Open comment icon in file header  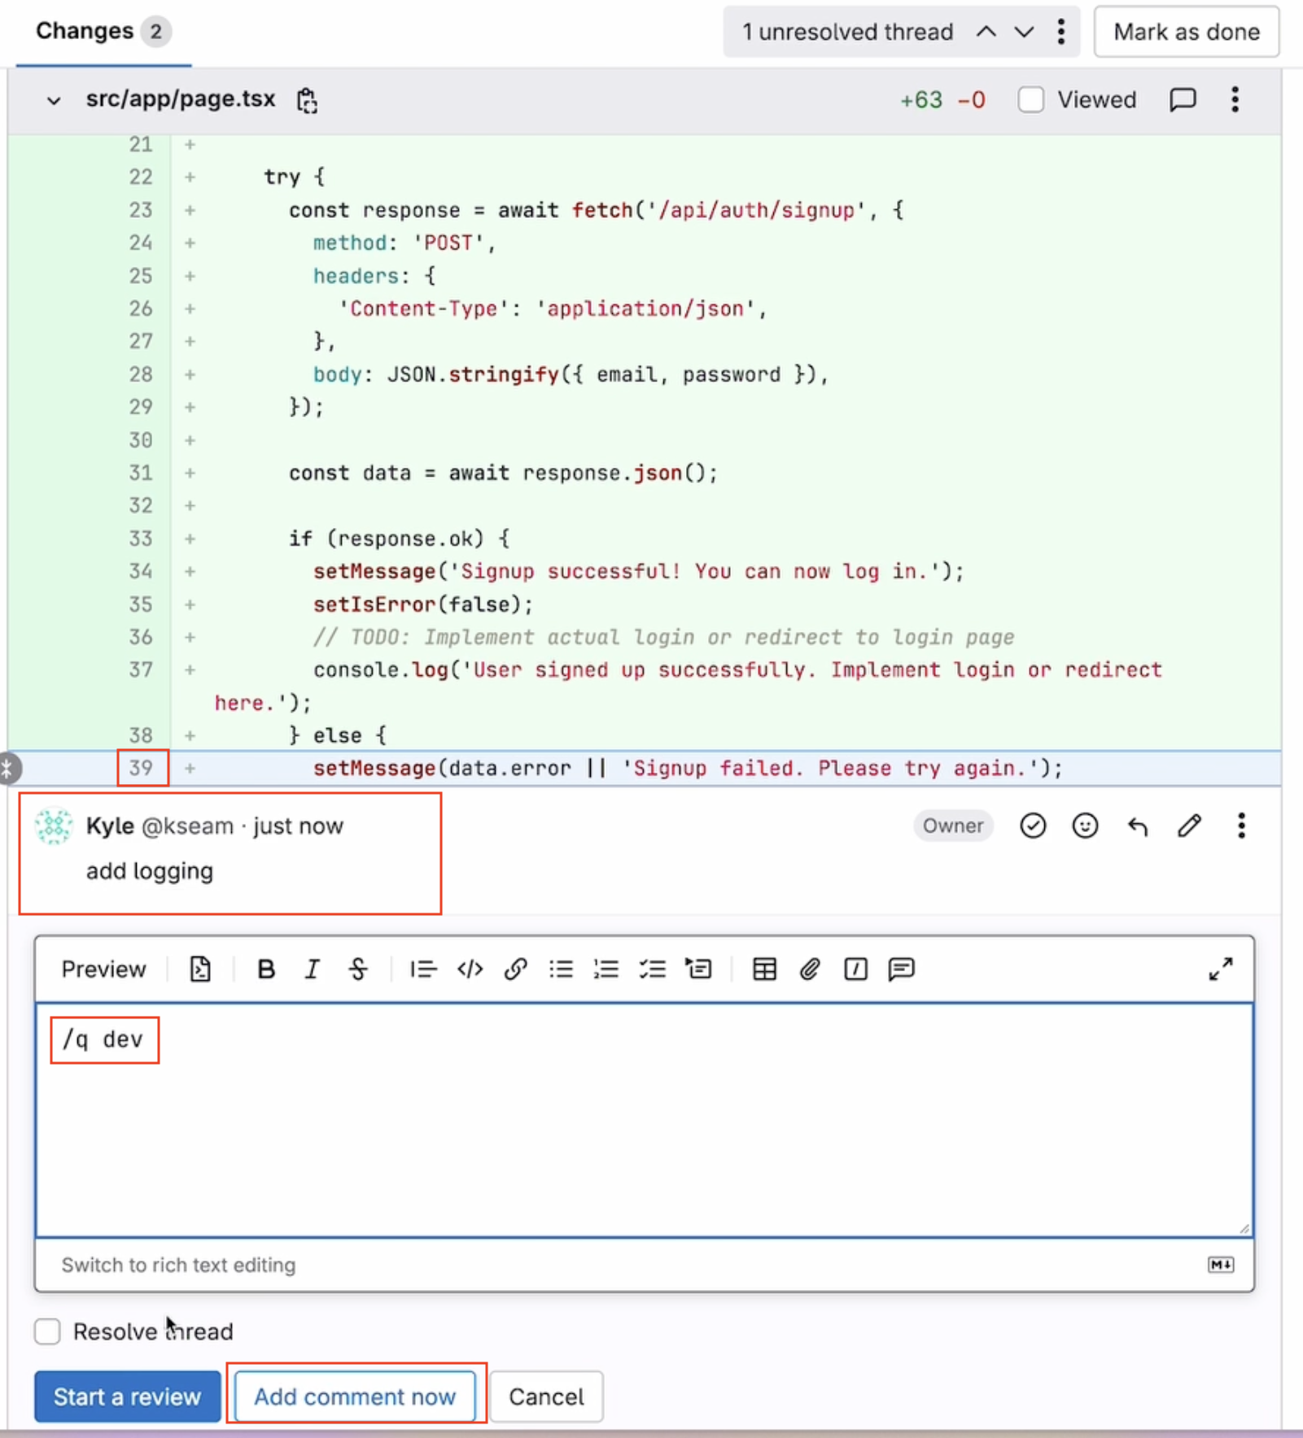click(x=1183, y=100)
